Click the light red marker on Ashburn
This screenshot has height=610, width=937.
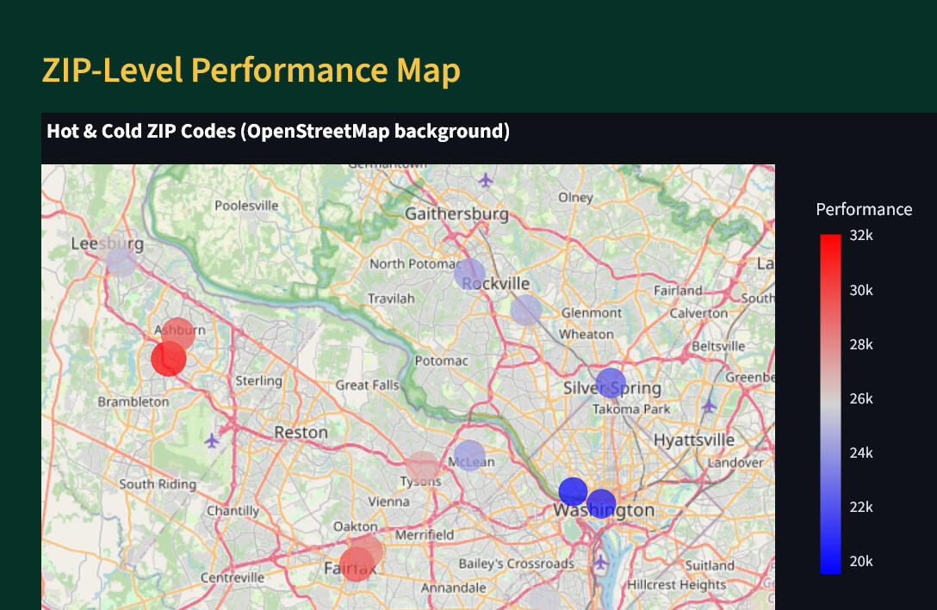[x=178, y=334]
